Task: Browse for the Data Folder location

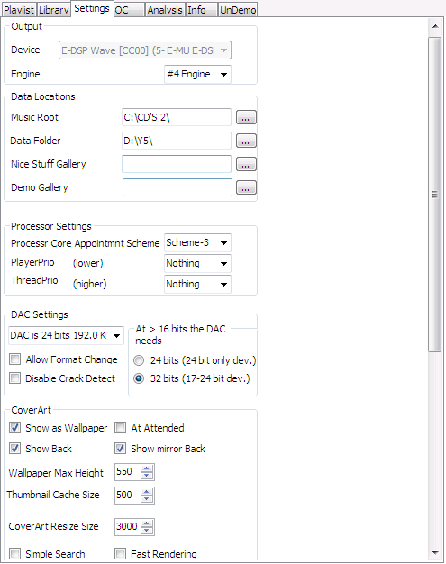Action: 246,141
